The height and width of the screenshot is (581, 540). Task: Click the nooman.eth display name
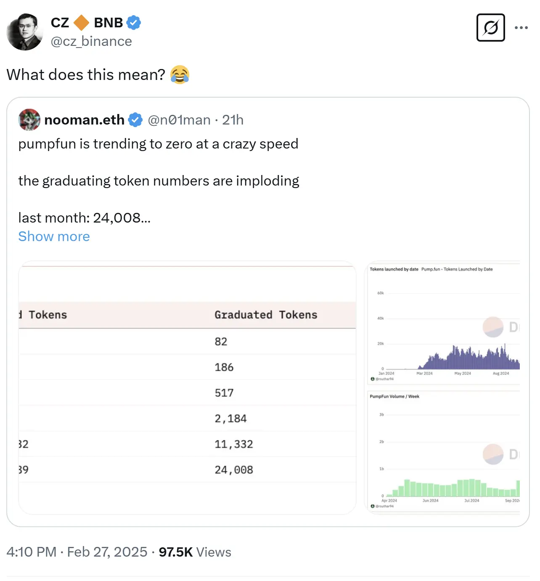[84, 120]
